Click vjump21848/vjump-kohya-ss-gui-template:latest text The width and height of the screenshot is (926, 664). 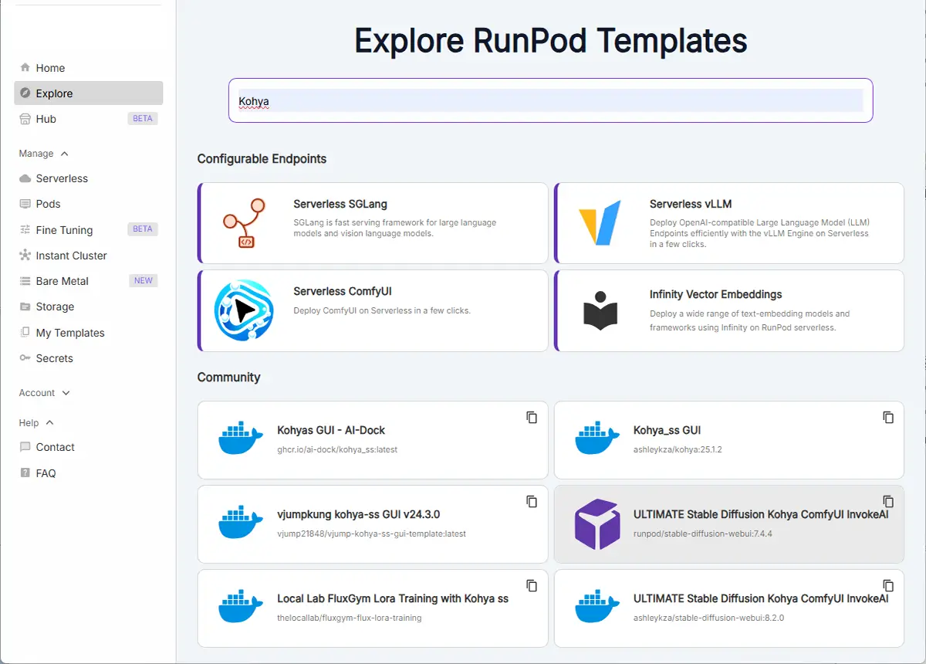coord(371,534)
